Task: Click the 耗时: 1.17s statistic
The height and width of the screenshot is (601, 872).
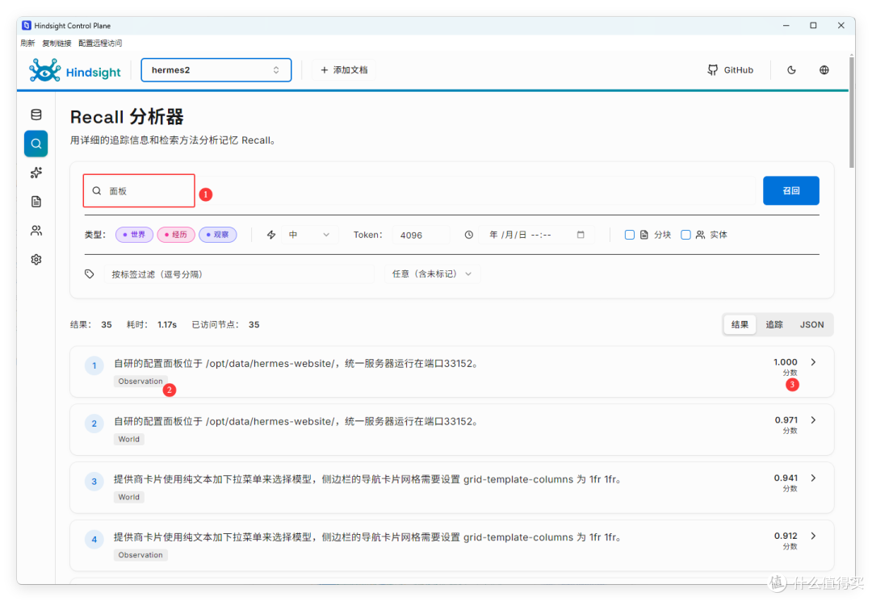Action: pos(151,325)
